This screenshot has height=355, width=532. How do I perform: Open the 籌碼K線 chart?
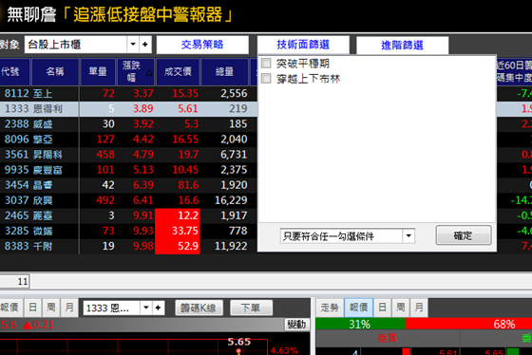[x=199, y=308]
